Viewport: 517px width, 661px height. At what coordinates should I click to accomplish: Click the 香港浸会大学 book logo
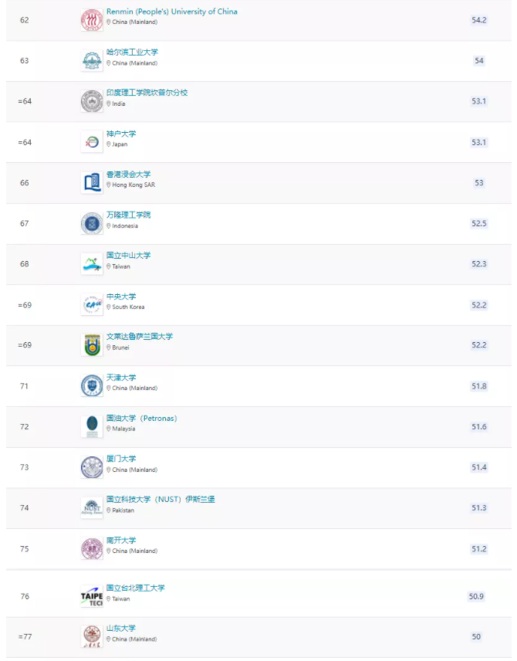[x=92, y=182]
